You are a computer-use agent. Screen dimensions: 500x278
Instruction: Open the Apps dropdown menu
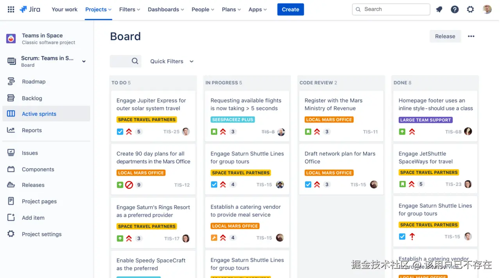coord(258,9)
